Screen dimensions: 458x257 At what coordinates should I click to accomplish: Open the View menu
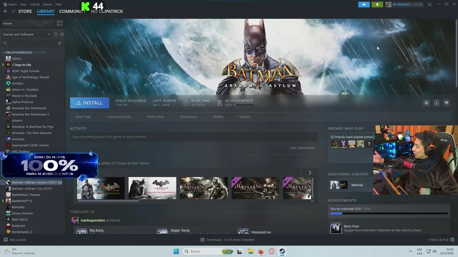(x=23, y=4)
